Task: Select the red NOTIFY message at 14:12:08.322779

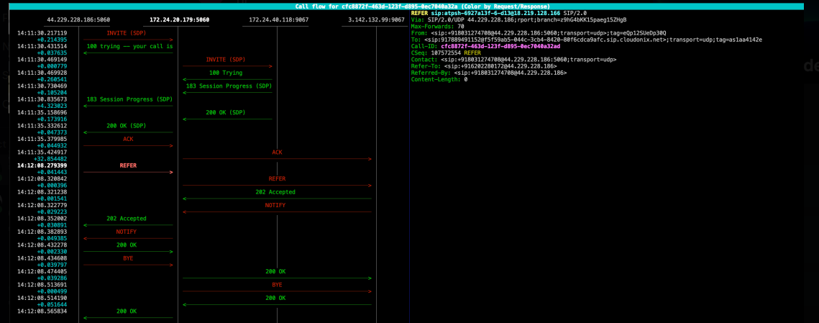Action: (x=275, y=206)
